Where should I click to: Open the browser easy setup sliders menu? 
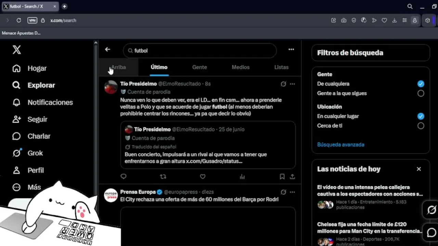(404, 20)
